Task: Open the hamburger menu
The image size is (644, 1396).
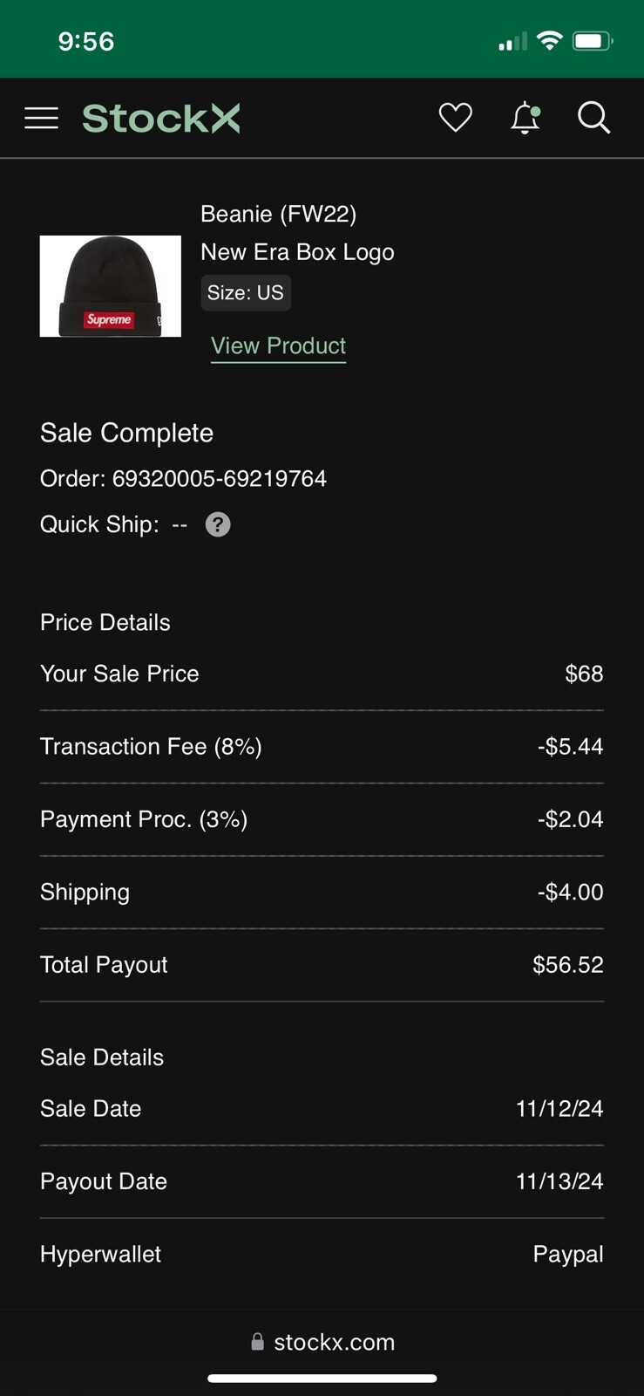Action: (x=41, y=118)
